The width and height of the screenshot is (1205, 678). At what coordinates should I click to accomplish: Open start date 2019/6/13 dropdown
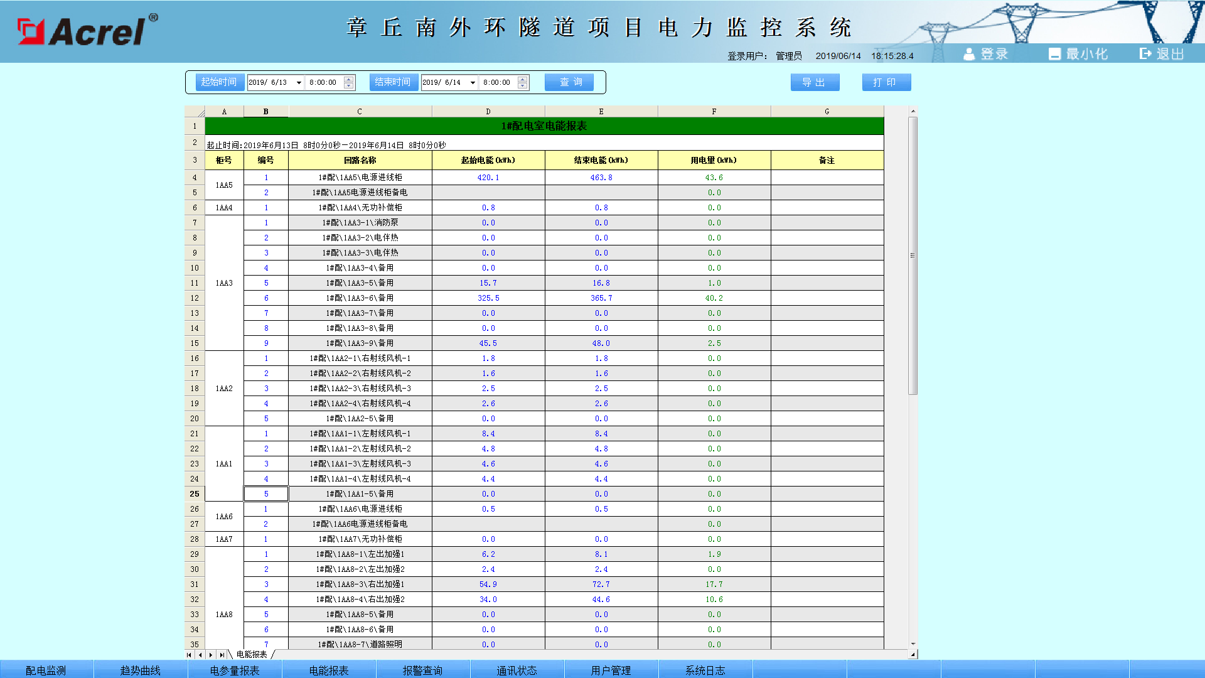299,83
